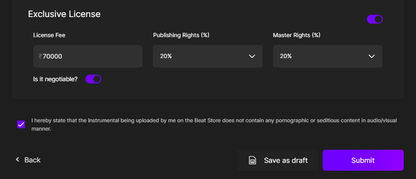Click the floppy disk save icon
Screen dimensions: 416x179
(252, 160)
